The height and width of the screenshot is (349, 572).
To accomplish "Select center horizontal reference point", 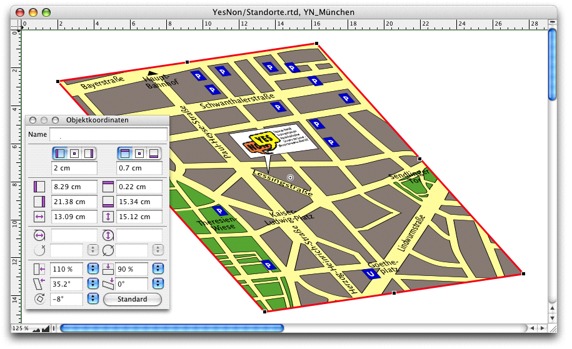I will coord(74,152).
